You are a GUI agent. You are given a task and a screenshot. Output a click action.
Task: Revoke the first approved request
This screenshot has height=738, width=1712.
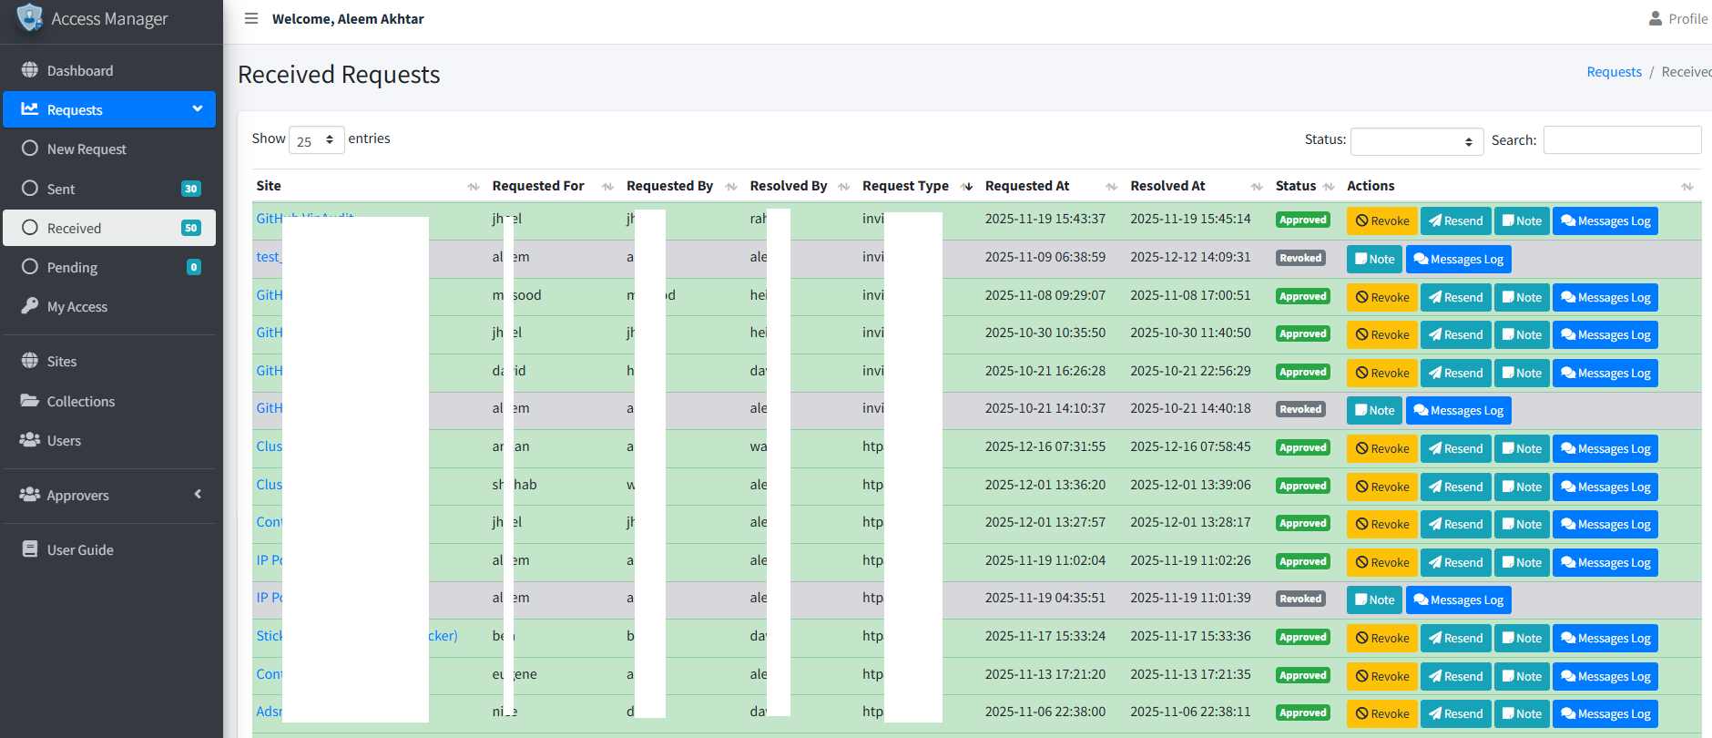[1381, 220]
